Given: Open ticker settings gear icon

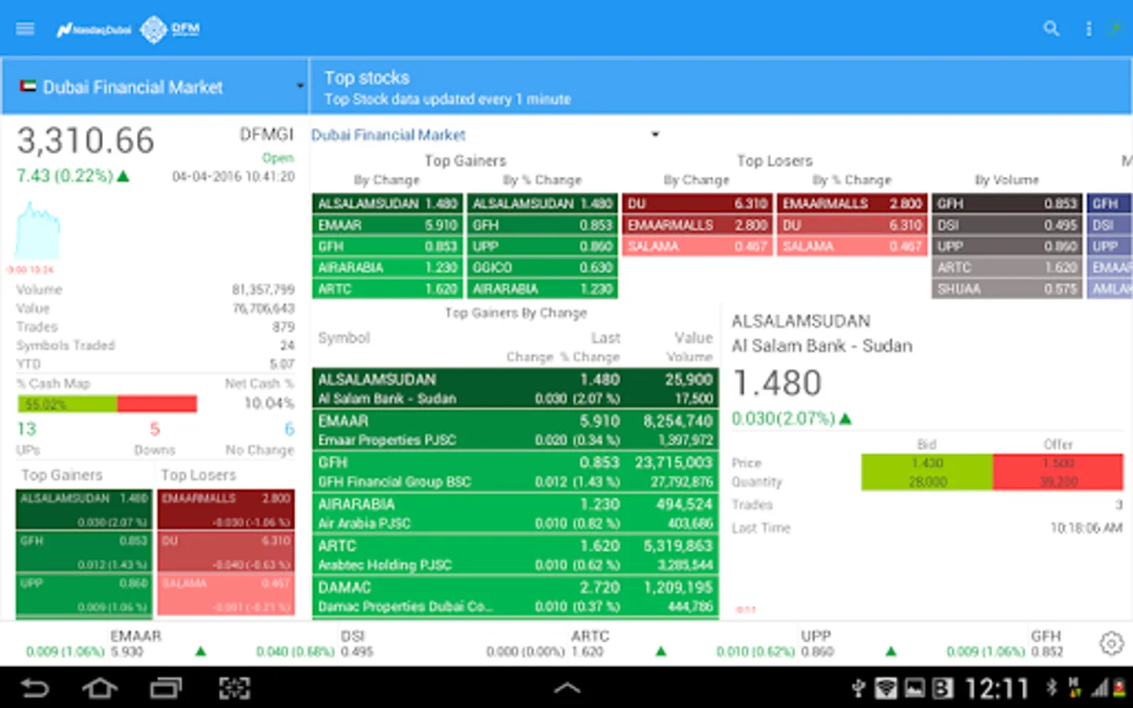Looking at the screenshot, I should [x=1111, y=643].
